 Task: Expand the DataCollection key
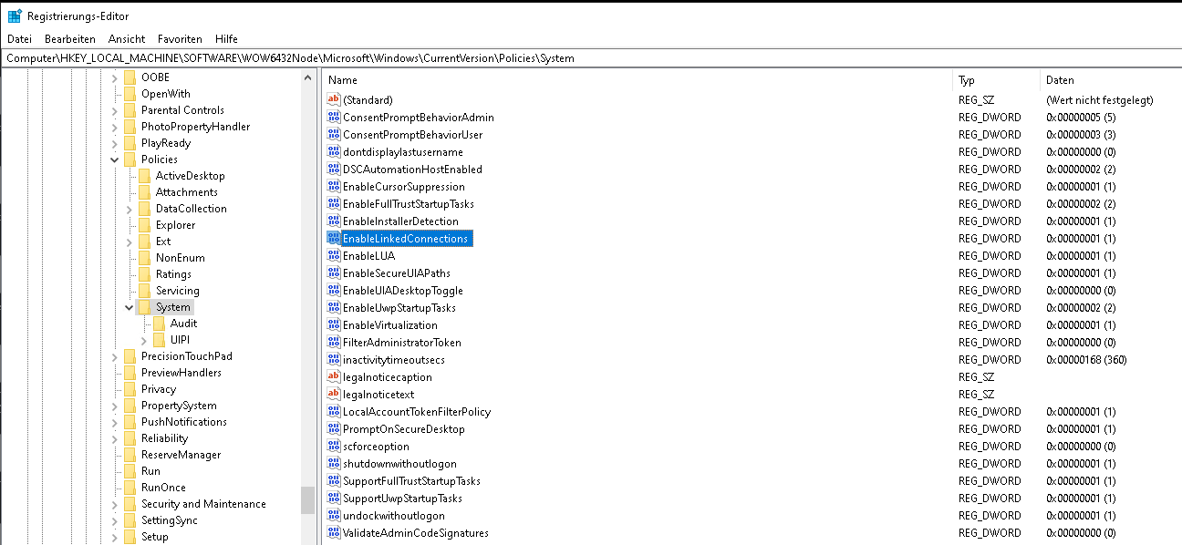[130, 209]
